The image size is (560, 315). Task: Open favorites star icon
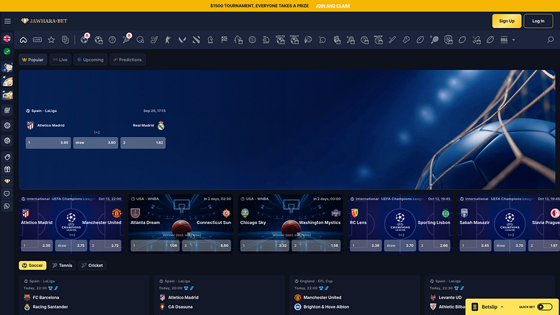coord(52,39)
